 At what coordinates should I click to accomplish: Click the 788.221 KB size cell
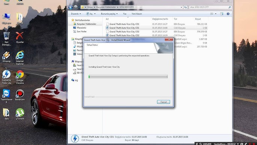202,24
